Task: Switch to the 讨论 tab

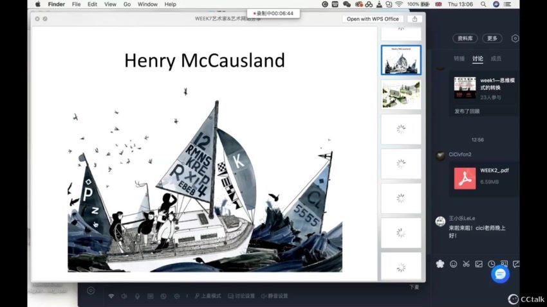Action: pyautogui.click(x=477, y=58)
